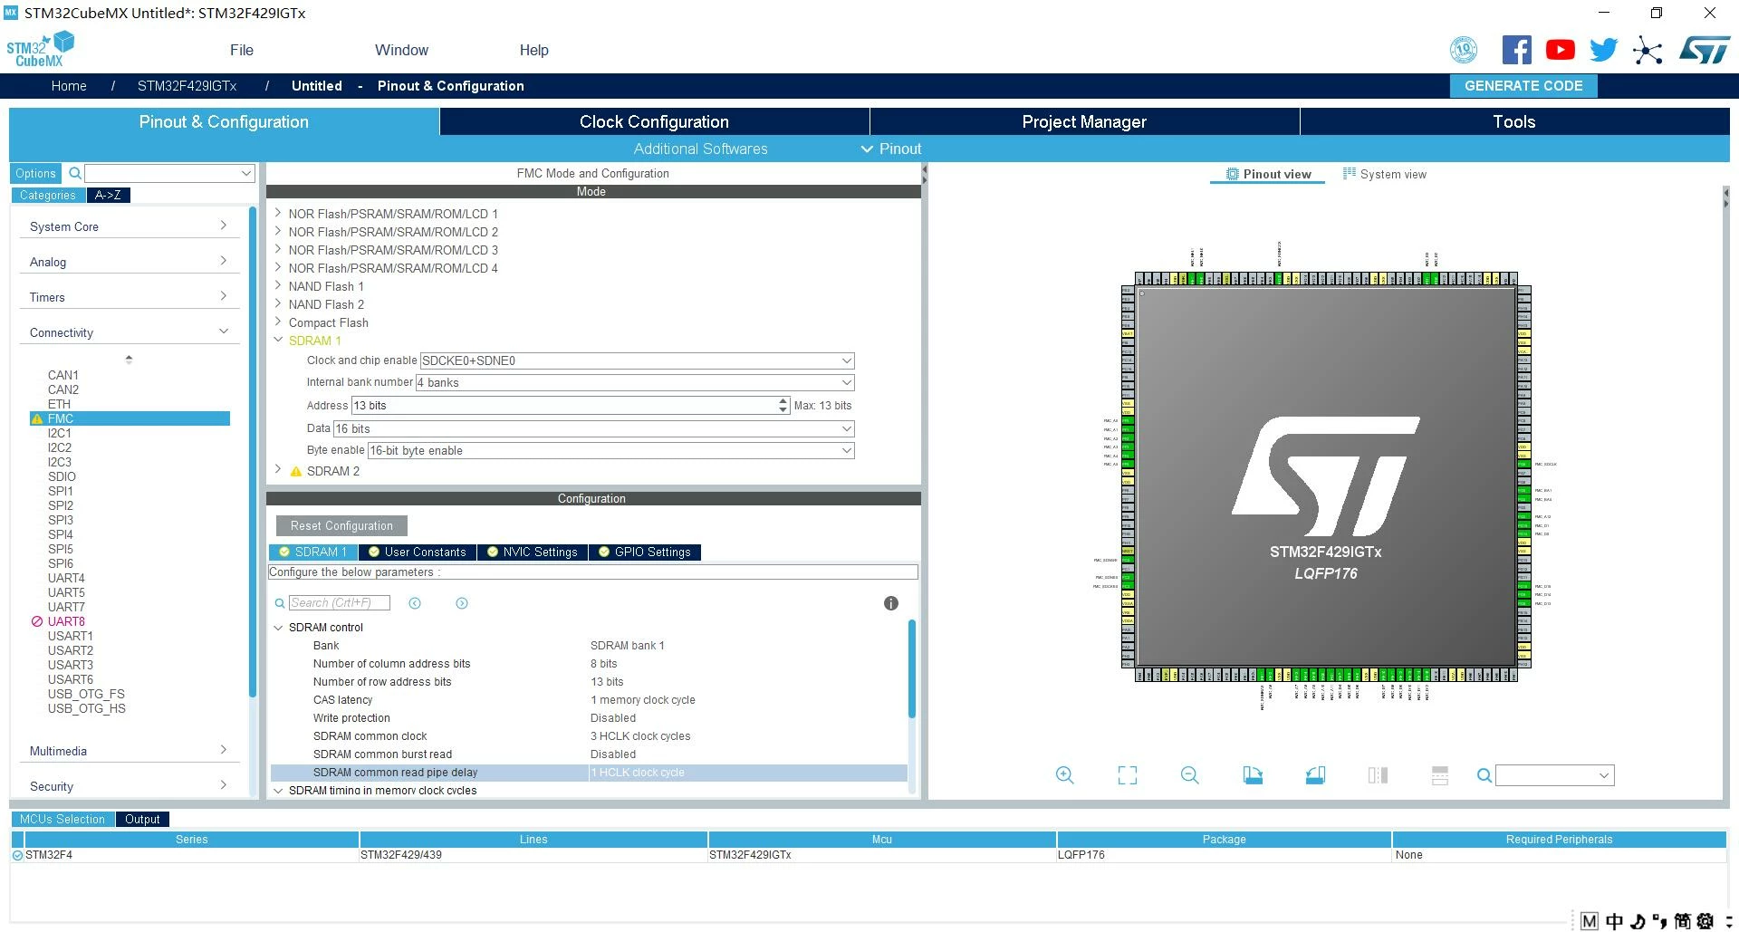1739x932 pixels.
Task: Click the ST logo in the header
Action: pyautogui.click(x=1705, y=50)
